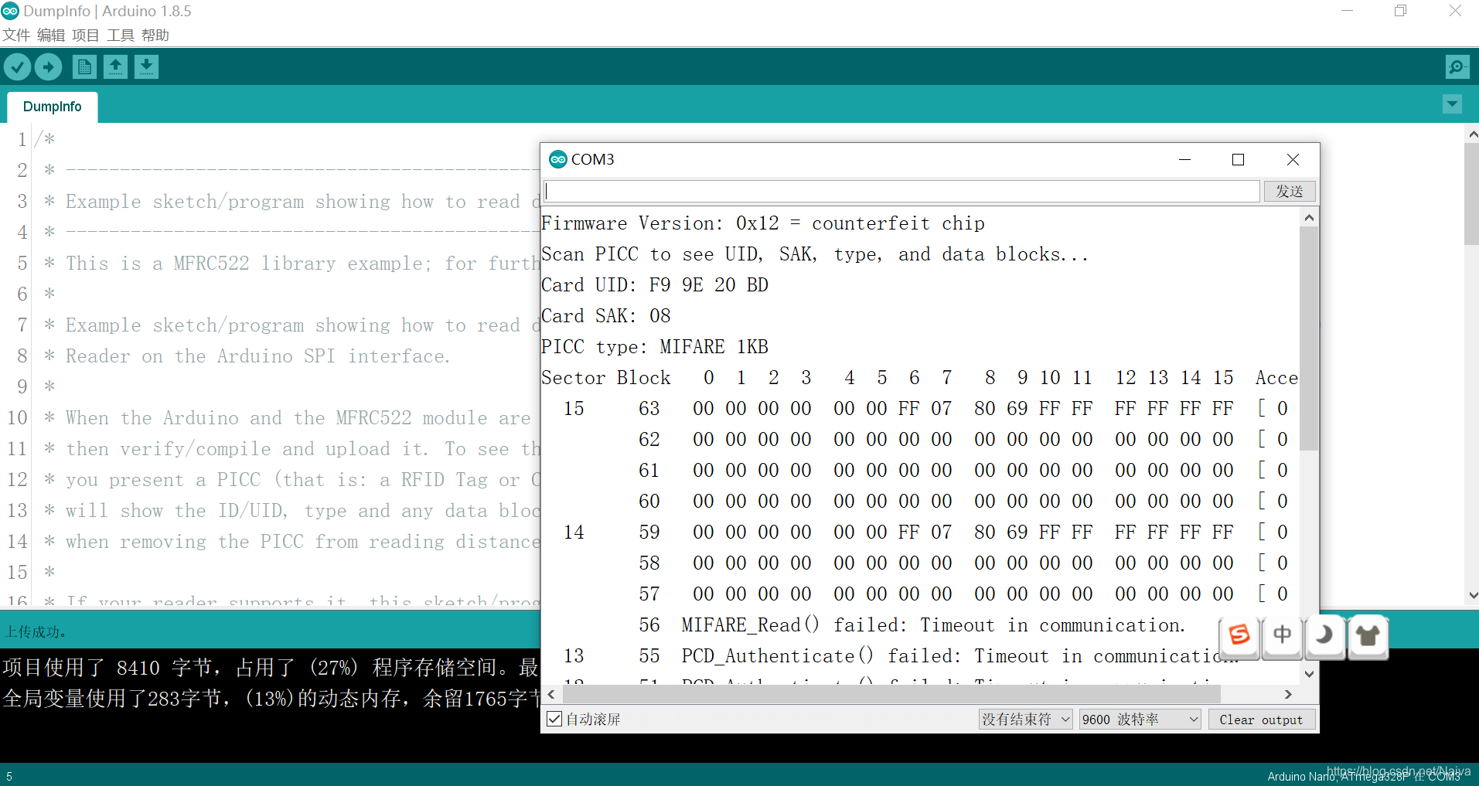
Task: Click scroll-left arrow of serial output
Action: (x=551, y=694)
